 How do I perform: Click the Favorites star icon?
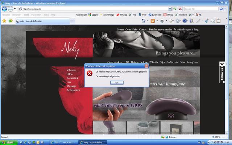tap(4, 21)
